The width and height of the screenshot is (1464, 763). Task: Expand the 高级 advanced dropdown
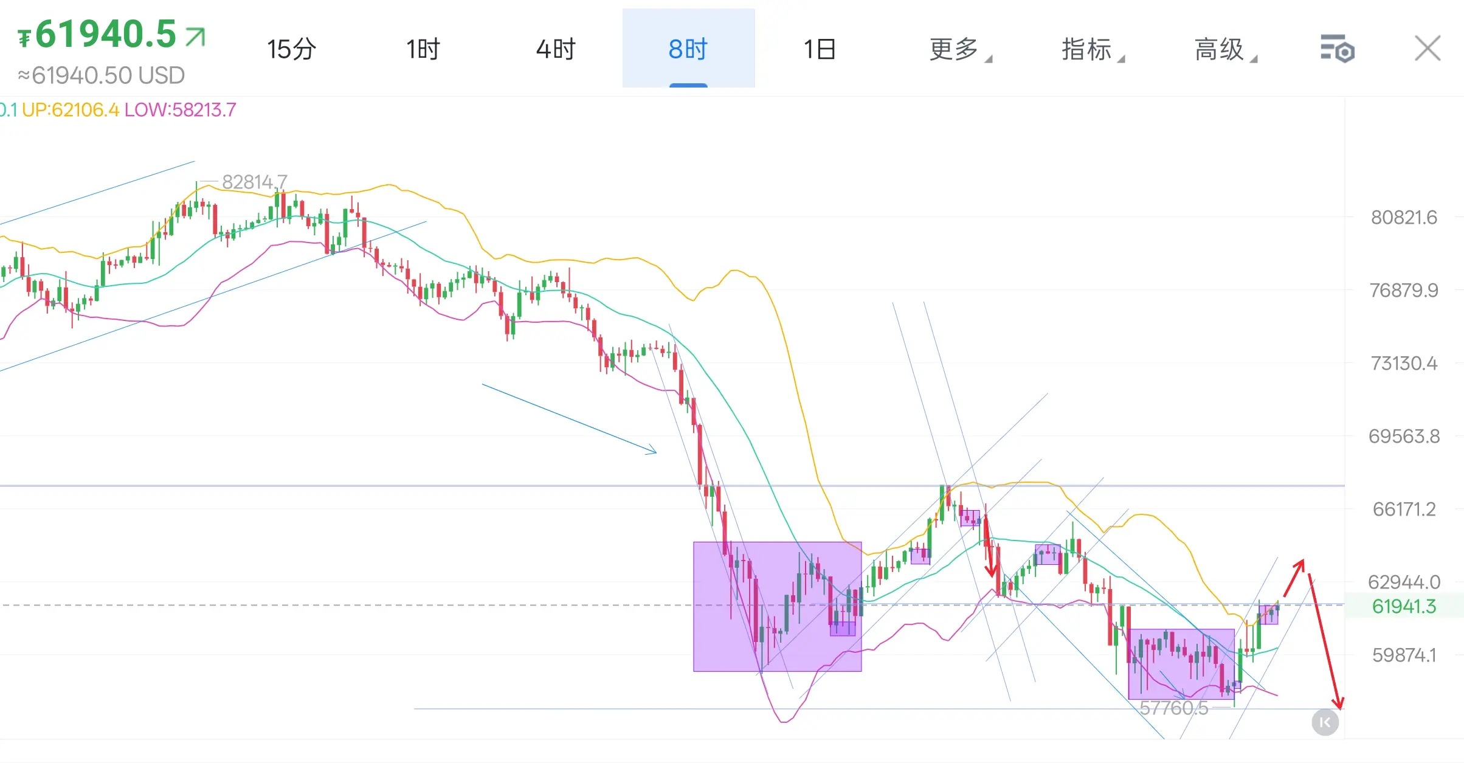[1225, 49]
